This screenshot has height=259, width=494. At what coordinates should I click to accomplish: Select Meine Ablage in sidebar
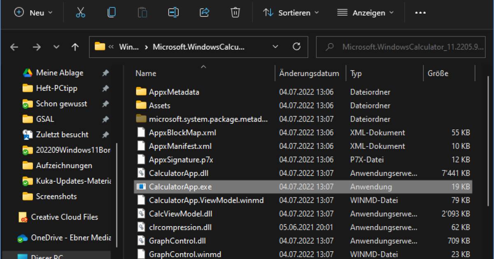[x=60, y=73]
